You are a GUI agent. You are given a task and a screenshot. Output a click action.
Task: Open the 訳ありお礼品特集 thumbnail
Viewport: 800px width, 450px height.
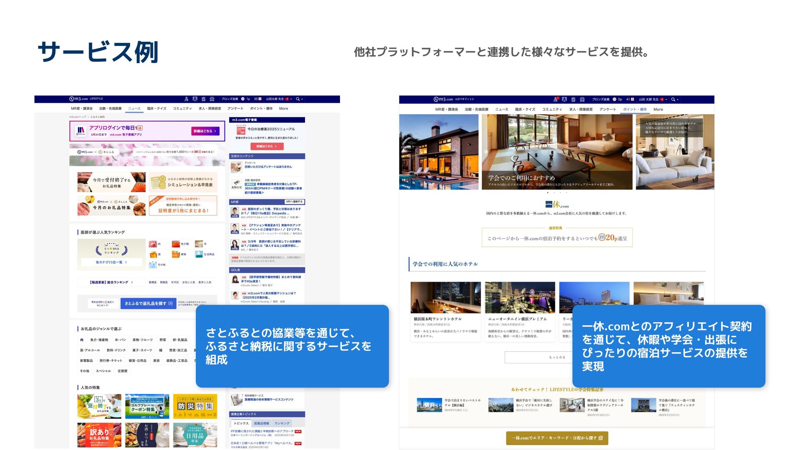tap(99, 435)
